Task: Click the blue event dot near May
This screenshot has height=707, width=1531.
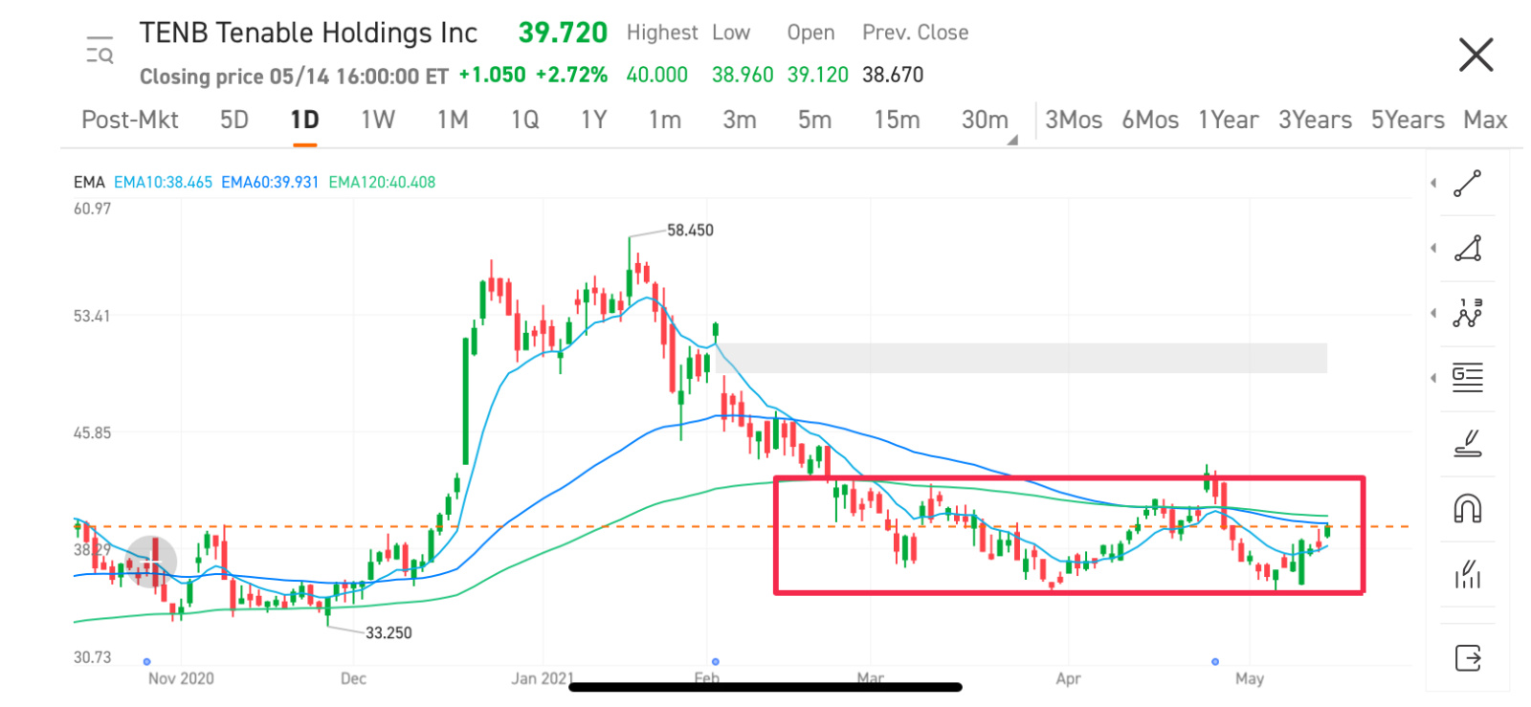Action: [x=1215, y=662]
